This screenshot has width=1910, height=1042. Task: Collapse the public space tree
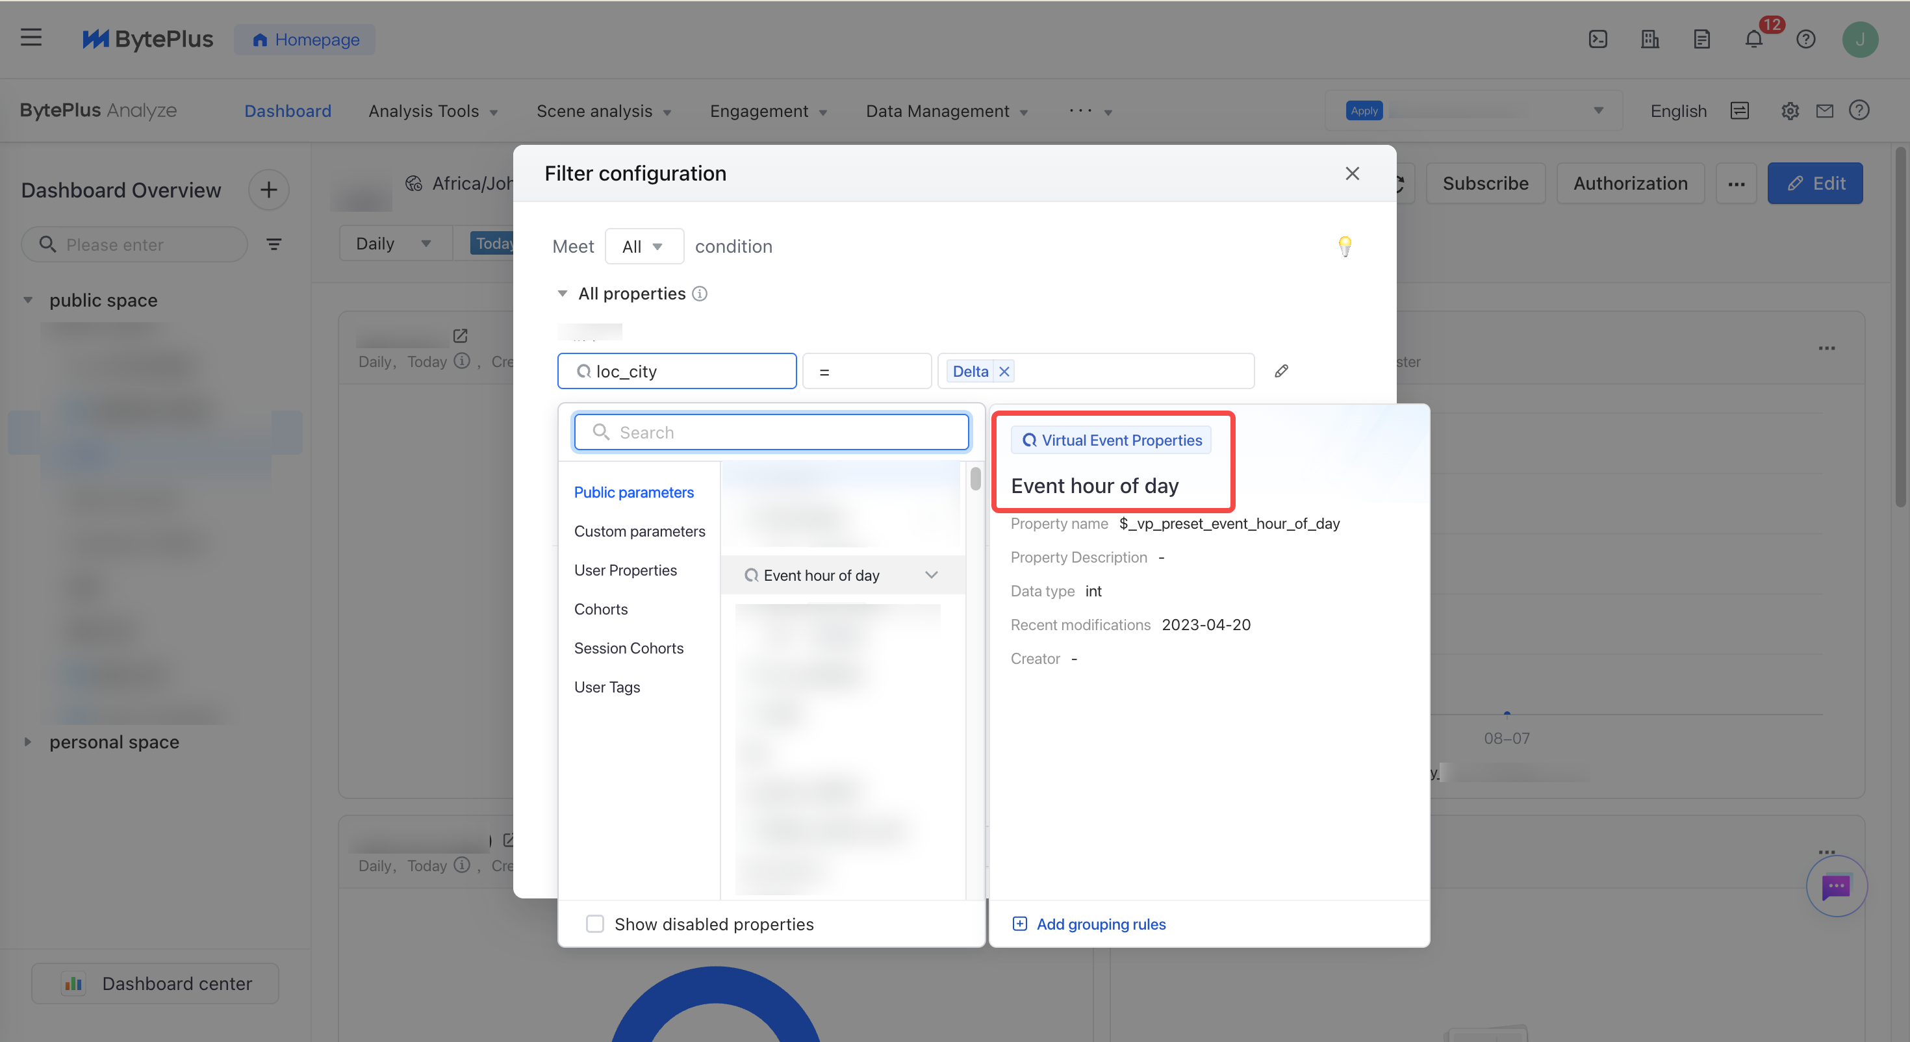27,300
